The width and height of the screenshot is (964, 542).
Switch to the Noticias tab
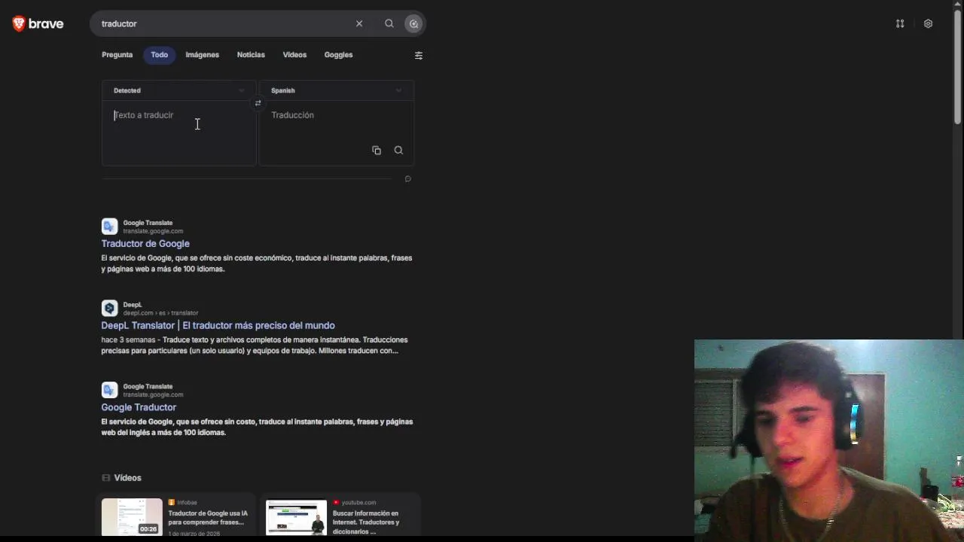[251, 55]
